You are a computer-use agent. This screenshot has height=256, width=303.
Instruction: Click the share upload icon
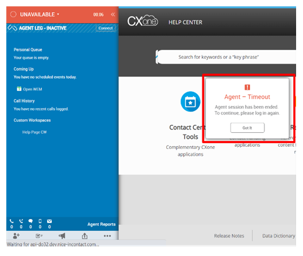point(85,236)
